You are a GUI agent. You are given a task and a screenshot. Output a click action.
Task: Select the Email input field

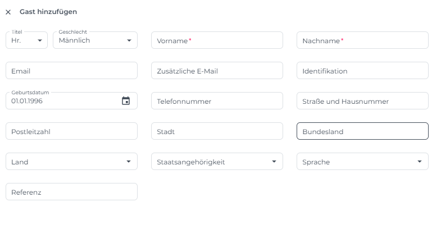[71, 71]
